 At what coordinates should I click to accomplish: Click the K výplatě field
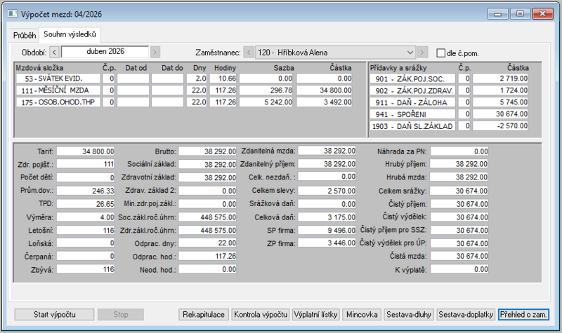459,269
